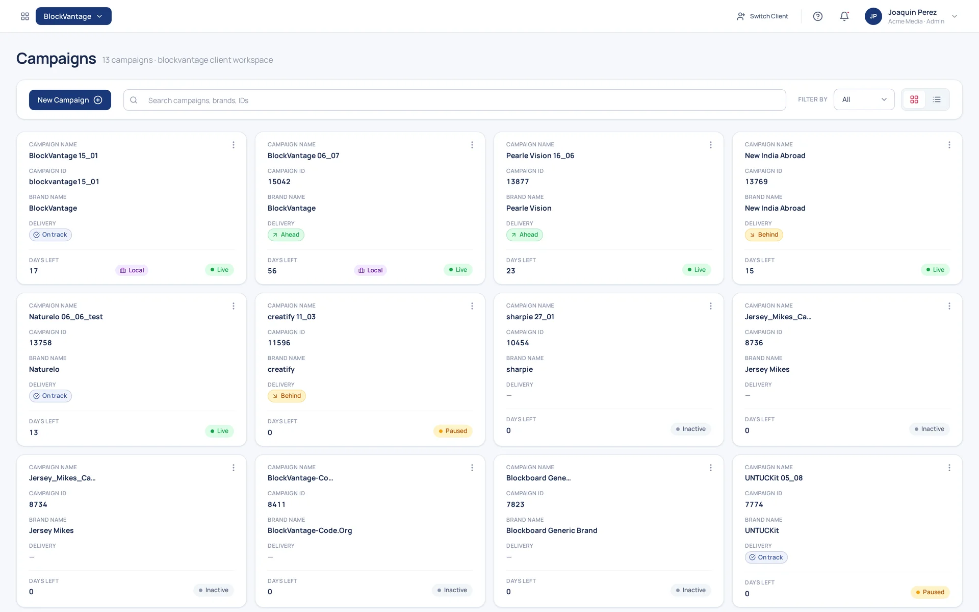Click the Local tag on BlockVantage 06_07
The image size is (979, 612).
pyautogui.click(x=370, y=270)
